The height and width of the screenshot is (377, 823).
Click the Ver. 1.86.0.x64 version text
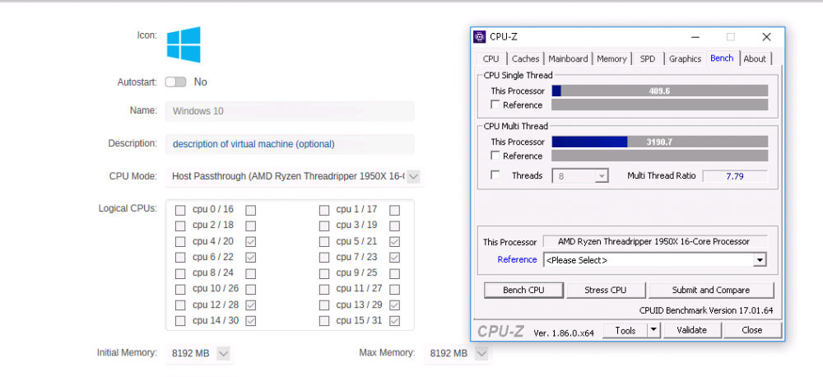coord(564,333)
